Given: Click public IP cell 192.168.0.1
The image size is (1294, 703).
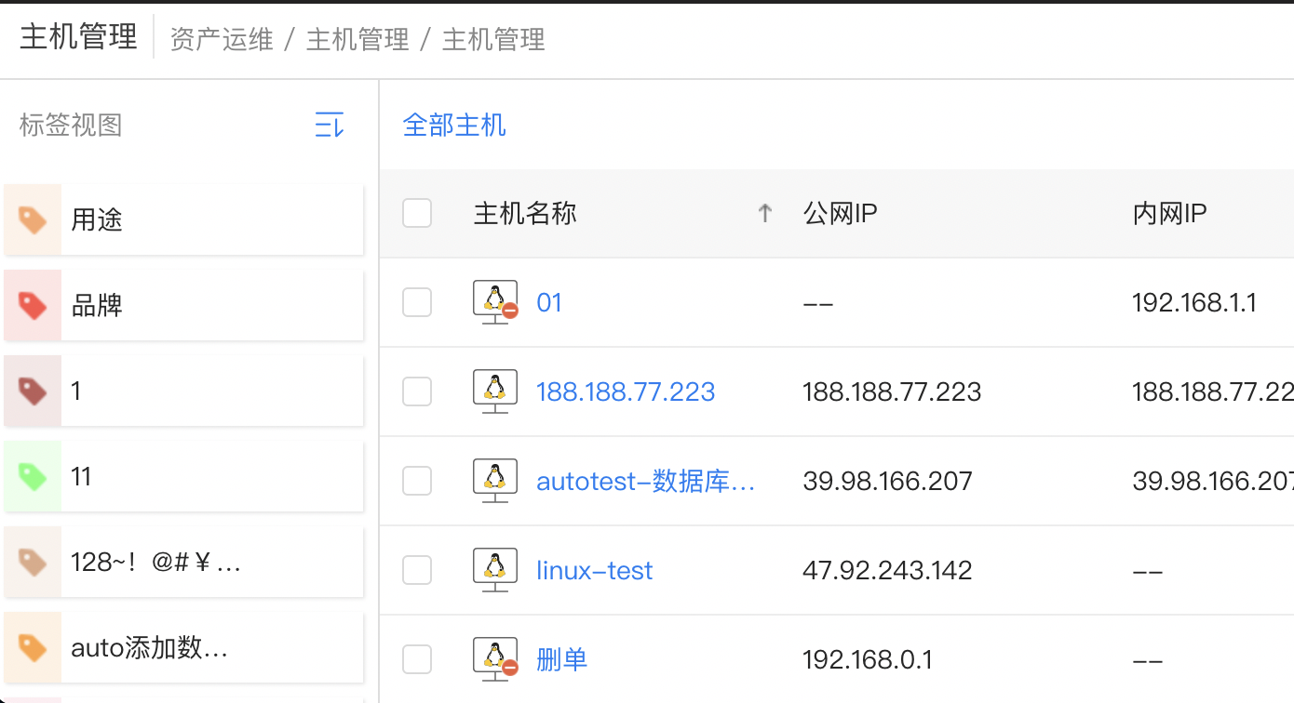Looking at the screenshot, I should [x=868, y=660].
